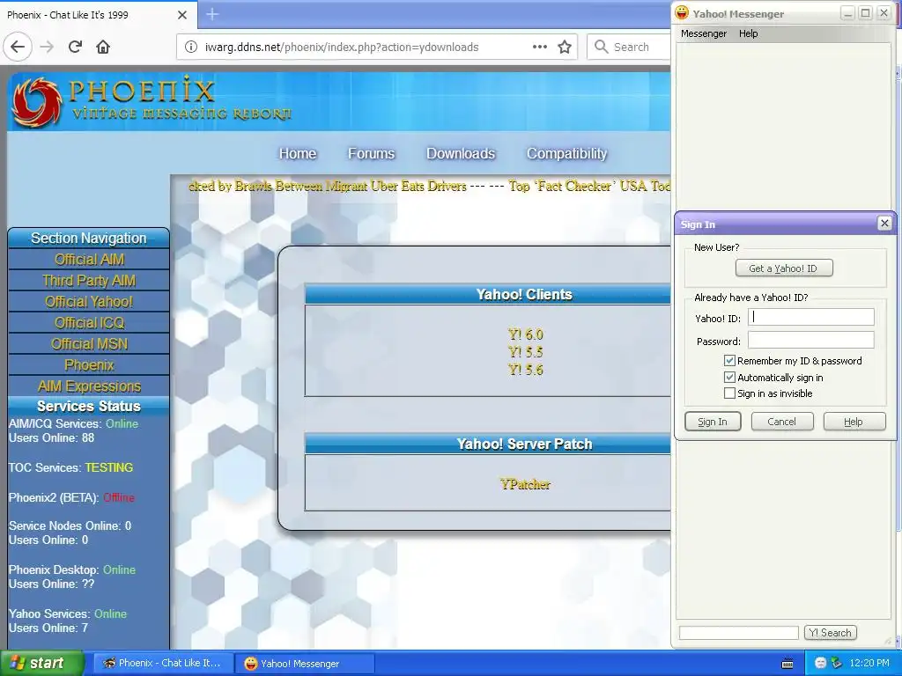902x676 pixels.
Task: Open AIM Expressions section link
Action: coord(89,386)
